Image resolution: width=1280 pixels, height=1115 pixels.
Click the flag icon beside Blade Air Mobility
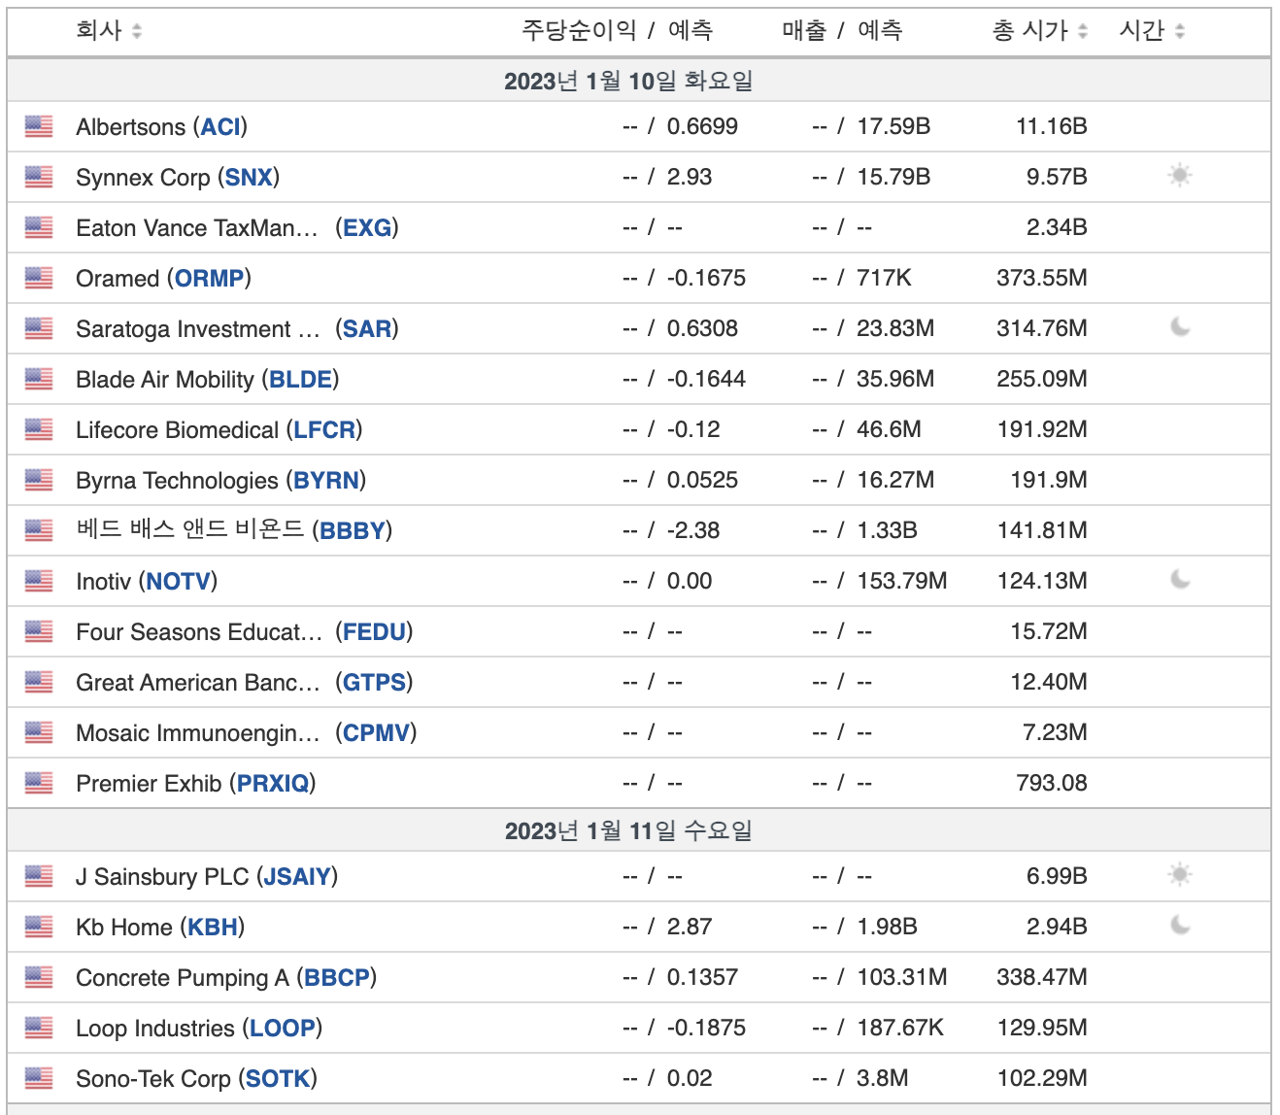pyautogui.click(x=39, y=379)
